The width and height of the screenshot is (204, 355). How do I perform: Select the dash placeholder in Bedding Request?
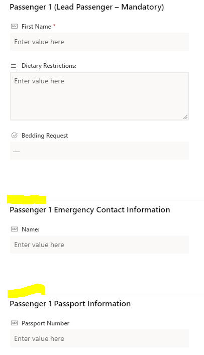coord(17,152)
